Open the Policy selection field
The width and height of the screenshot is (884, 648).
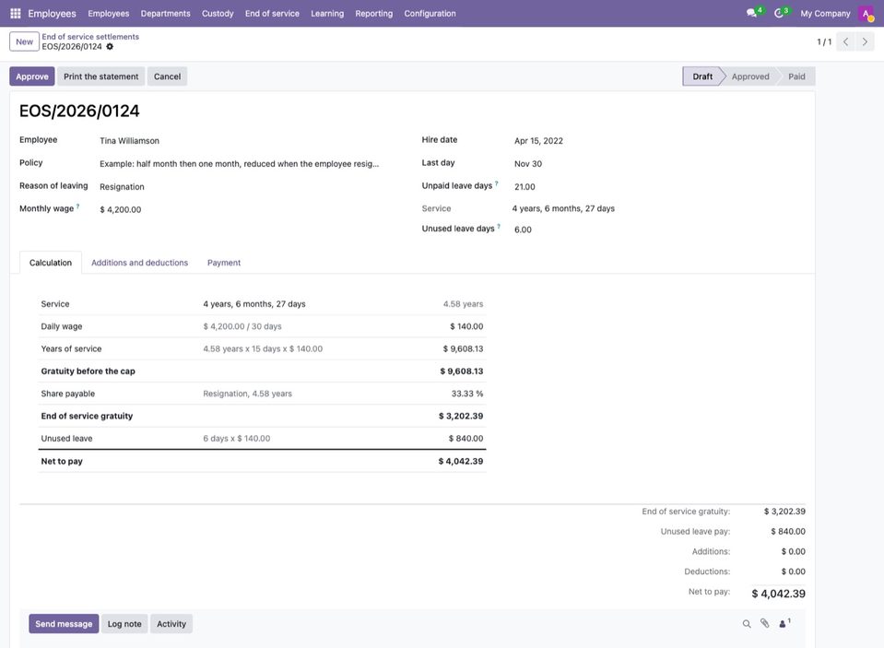point(240,164)
